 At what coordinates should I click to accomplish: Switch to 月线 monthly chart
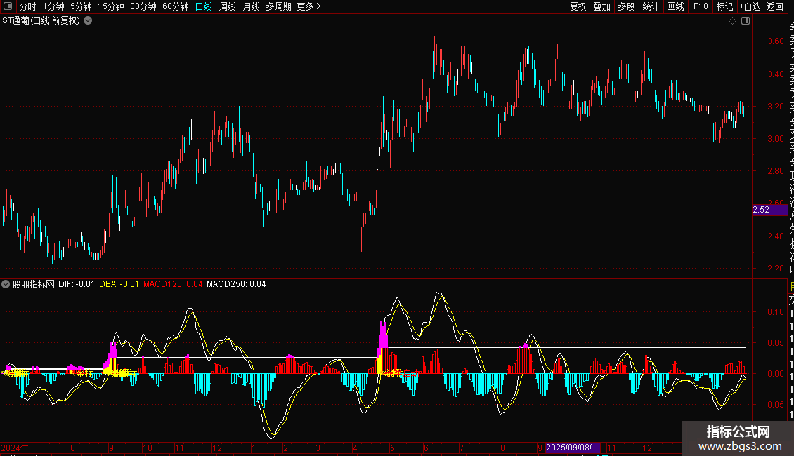[251, 6]
